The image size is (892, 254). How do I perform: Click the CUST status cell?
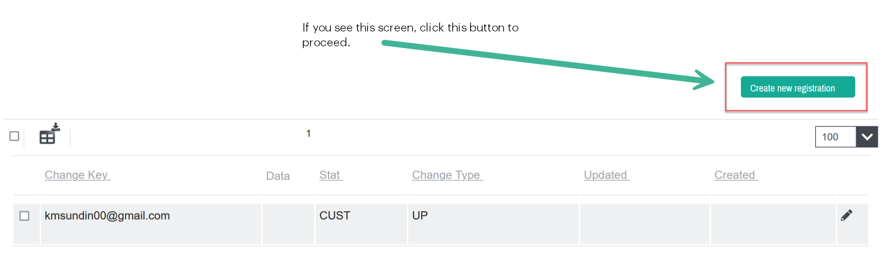335,216
